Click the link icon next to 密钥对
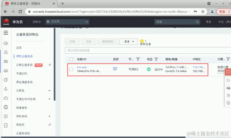 (x=50, y=125)
